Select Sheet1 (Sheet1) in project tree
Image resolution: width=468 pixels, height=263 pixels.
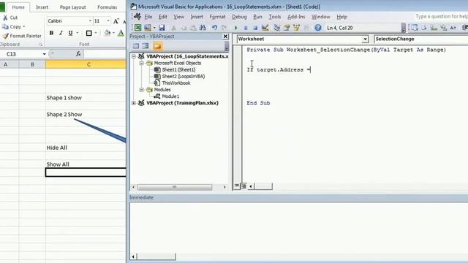pos(178,69)
